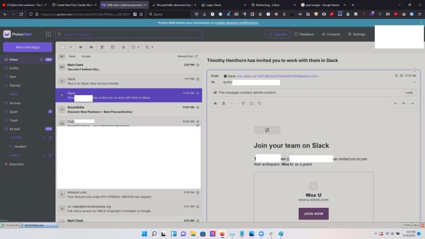Open the Proton apps grid icon
Screen dimensions: 425x239
(x=48, y=34)
